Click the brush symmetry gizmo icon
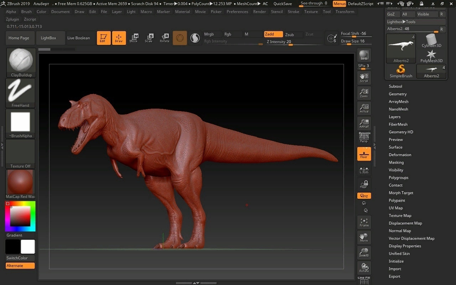 click(332, 38)
